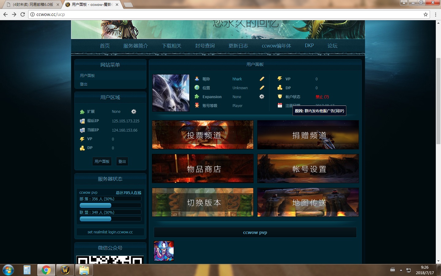The image size is (441, 276).
Task: Click the shield icon beside 帐户状态
Action: pyautogui.click(x=280, y=97)
